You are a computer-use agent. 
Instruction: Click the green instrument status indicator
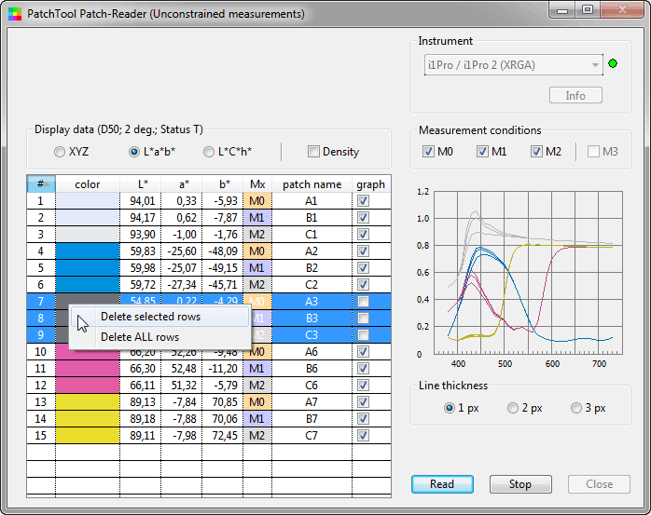(x=613, y=64)
